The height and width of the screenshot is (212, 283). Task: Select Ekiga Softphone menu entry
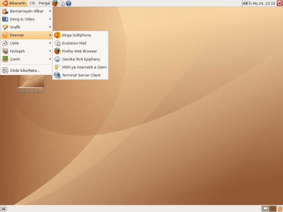(x=81, y=35)
